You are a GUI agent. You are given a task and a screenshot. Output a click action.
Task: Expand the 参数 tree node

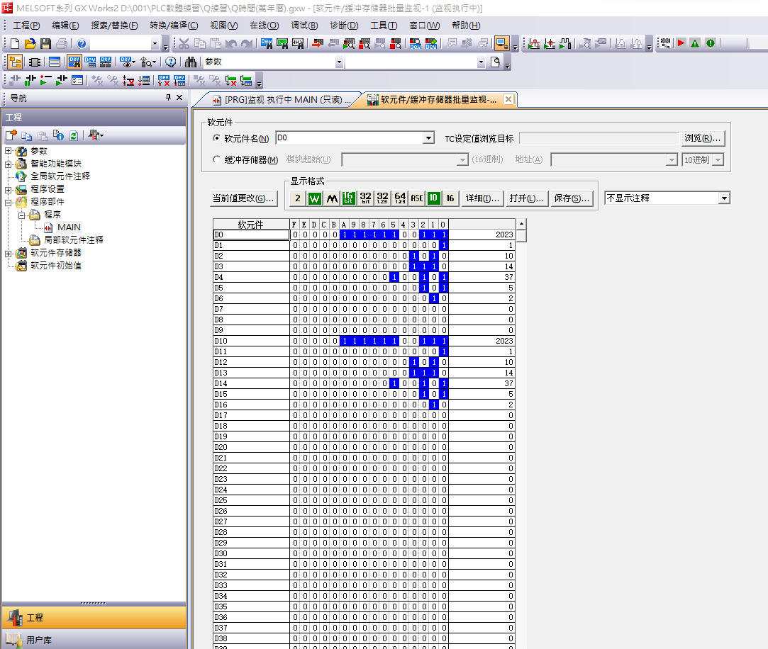[9, 151]
